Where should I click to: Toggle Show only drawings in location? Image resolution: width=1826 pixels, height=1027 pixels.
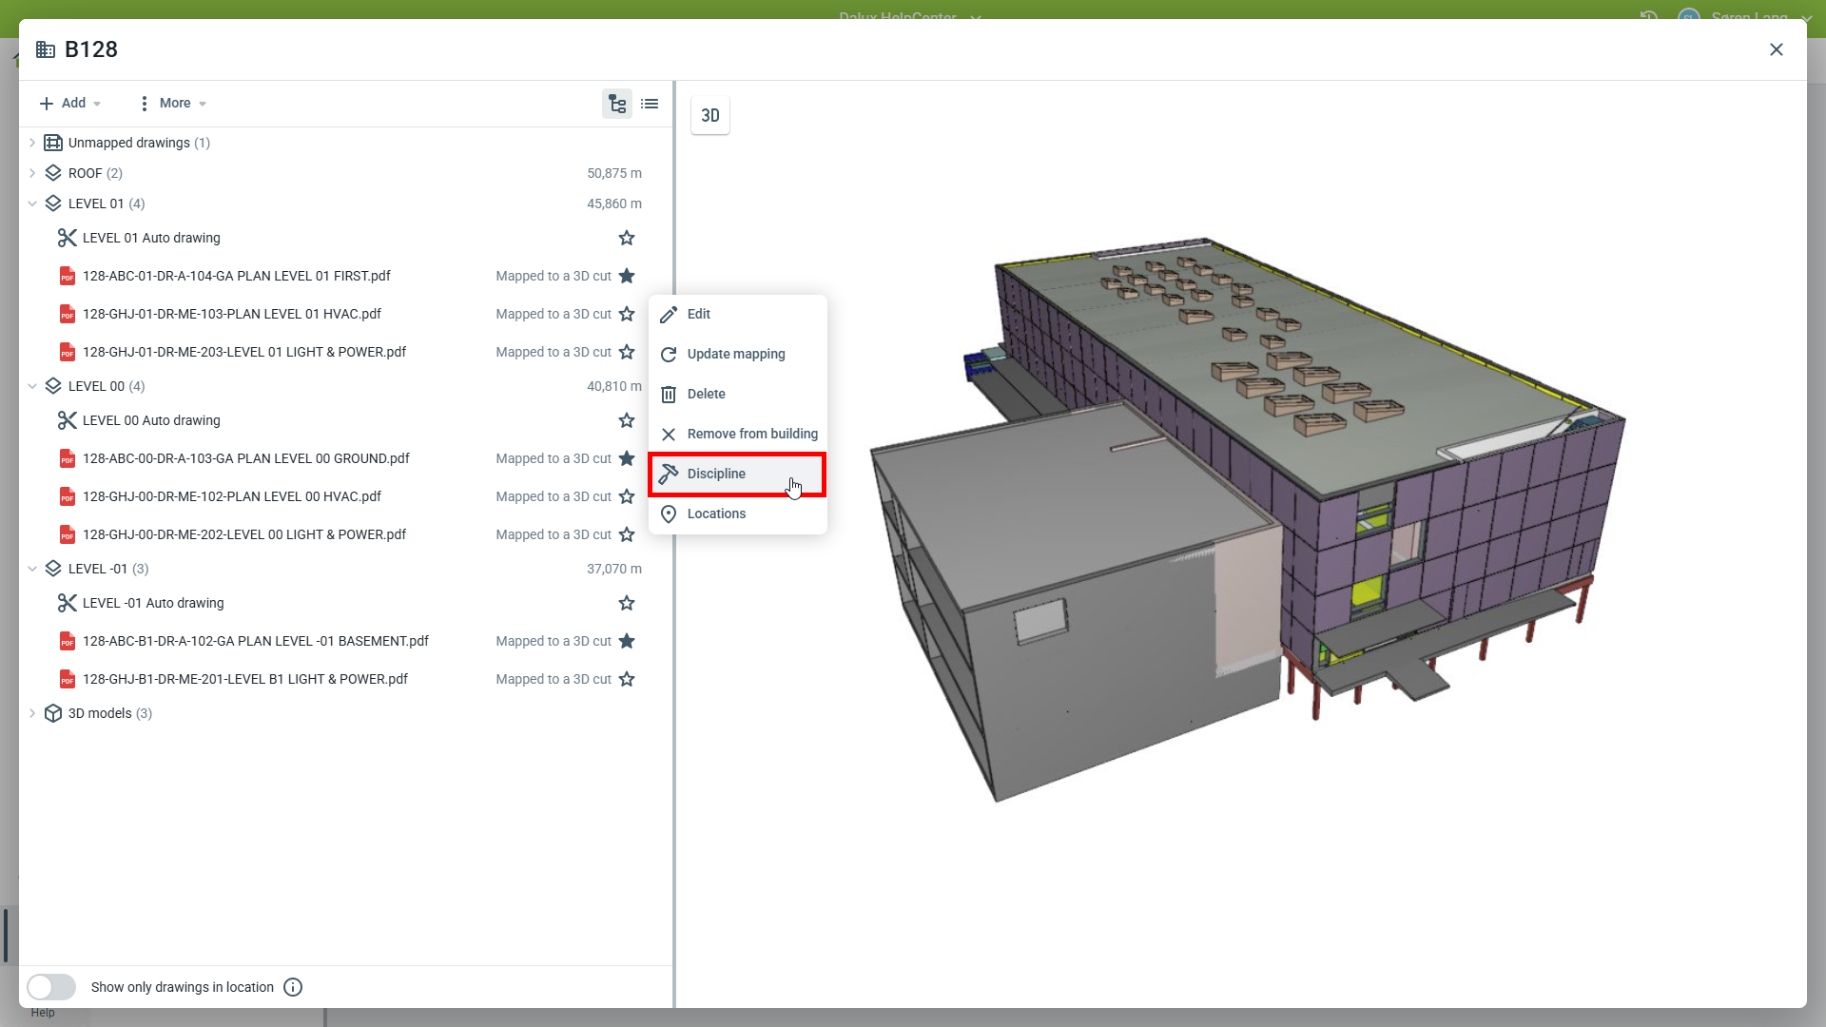(51, 987)
